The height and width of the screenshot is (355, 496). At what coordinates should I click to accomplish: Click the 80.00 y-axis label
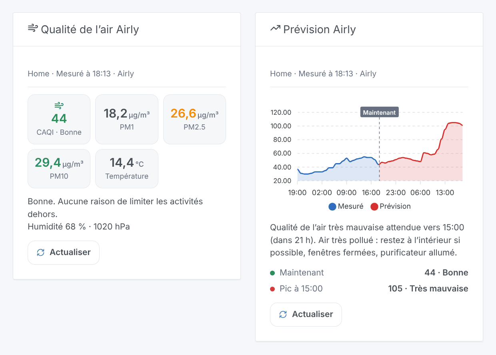click(x=282, y=140)
